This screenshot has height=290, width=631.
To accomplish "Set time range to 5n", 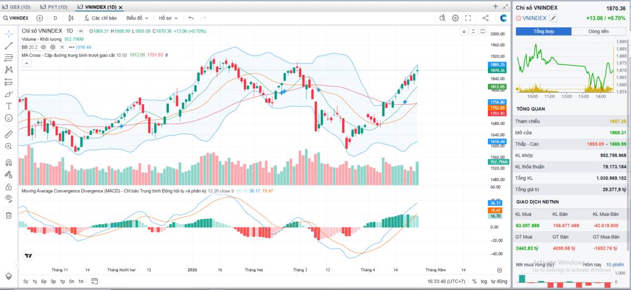I will (72, 282).
